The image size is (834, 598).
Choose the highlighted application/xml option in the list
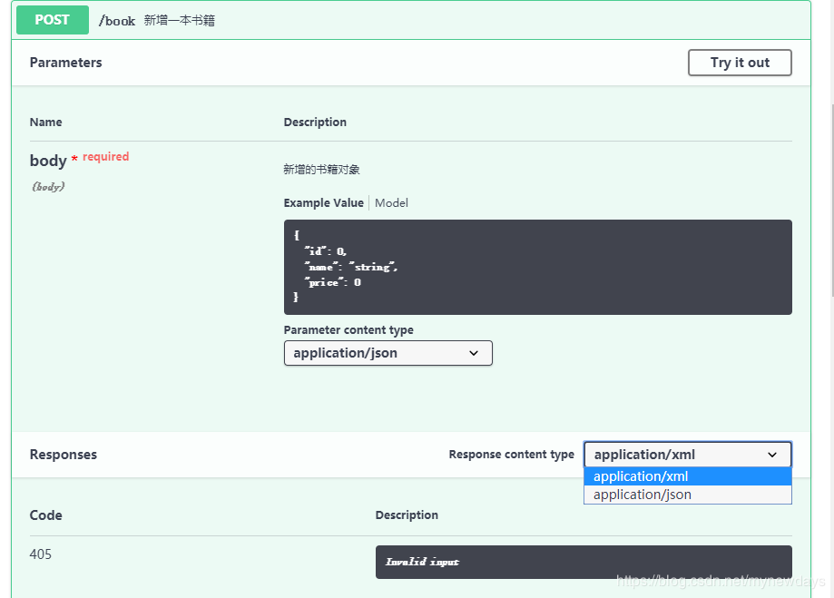click(x=687, y=476)
